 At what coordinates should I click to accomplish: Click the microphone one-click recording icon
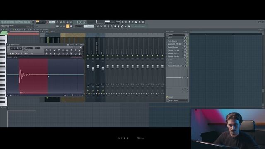pyautogui.click(x=129, y=22)
